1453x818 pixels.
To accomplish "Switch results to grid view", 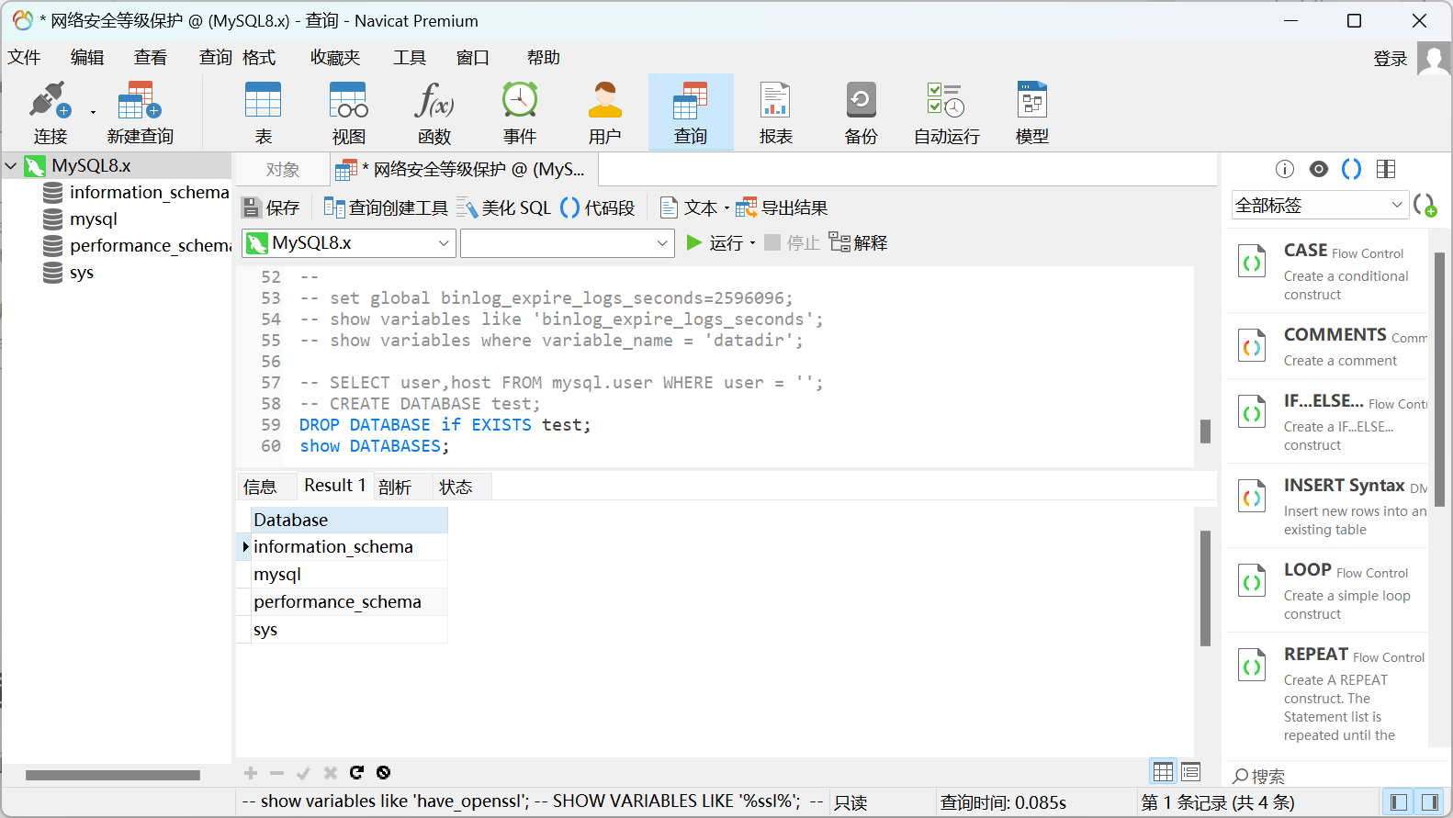I will coord(1163,772).
